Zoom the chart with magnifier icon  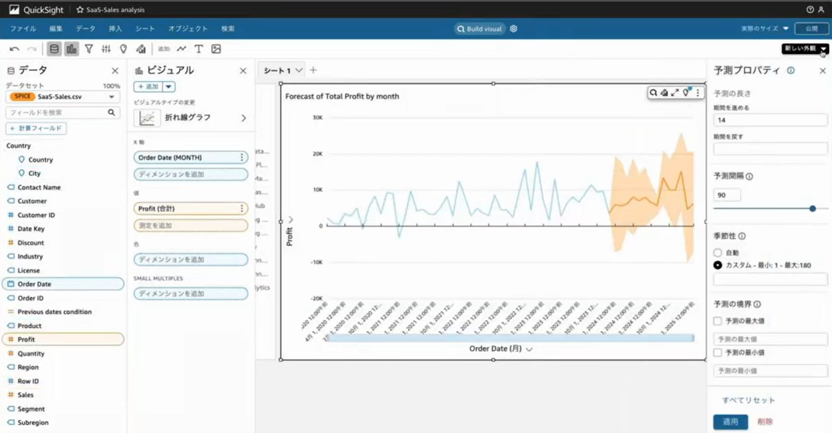pyautogui.click(x=653, y=93)
